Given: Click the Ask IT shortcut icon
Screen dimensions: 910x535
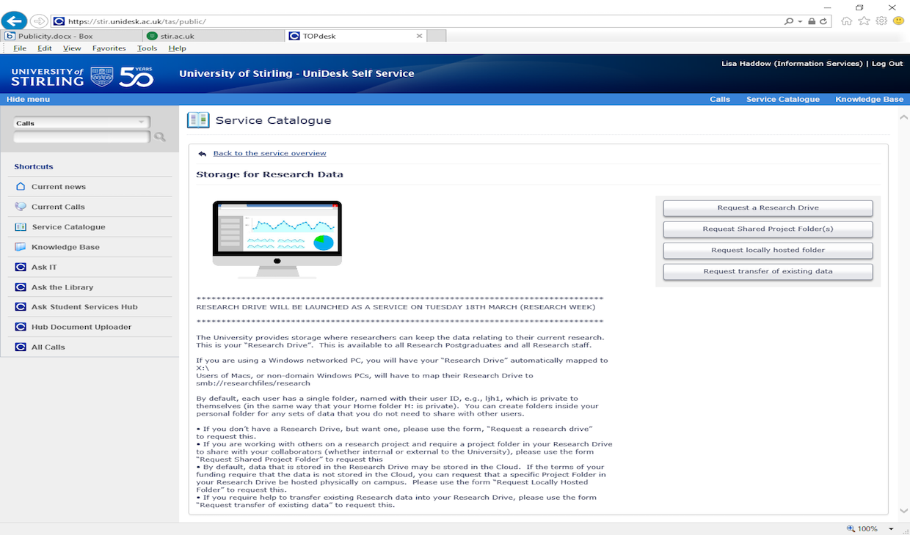Looking at the screenshot, I should [x=21, y=267].
